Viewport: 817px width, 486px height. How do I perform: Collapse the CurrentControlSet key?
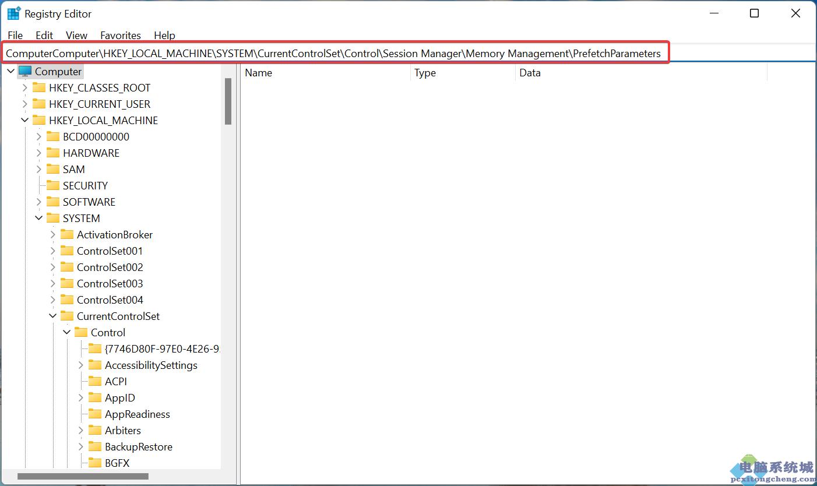pyautogui.click(x=52, y=316)
